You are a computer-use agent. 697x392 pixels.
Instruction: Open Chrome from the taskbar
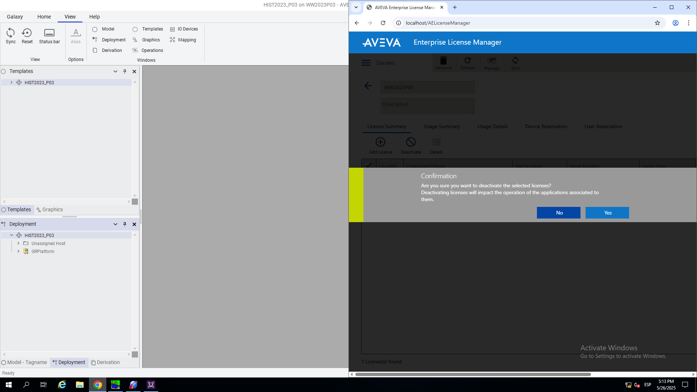click(x=97, y=385)
